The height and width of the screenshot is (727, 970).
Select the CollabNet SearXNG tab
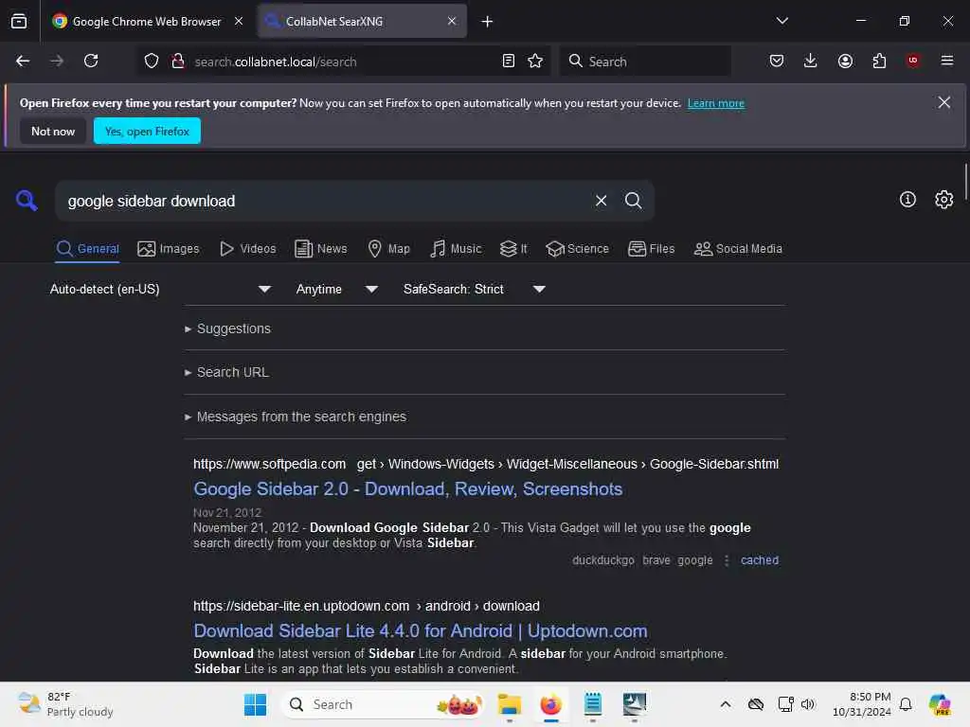(x=362, y=21)
